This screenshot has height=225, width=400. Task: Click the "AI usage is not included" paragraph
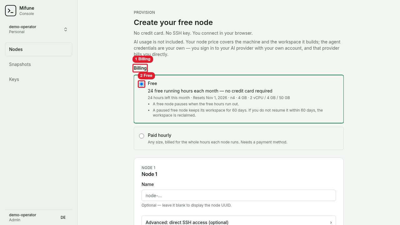point(237,48)
